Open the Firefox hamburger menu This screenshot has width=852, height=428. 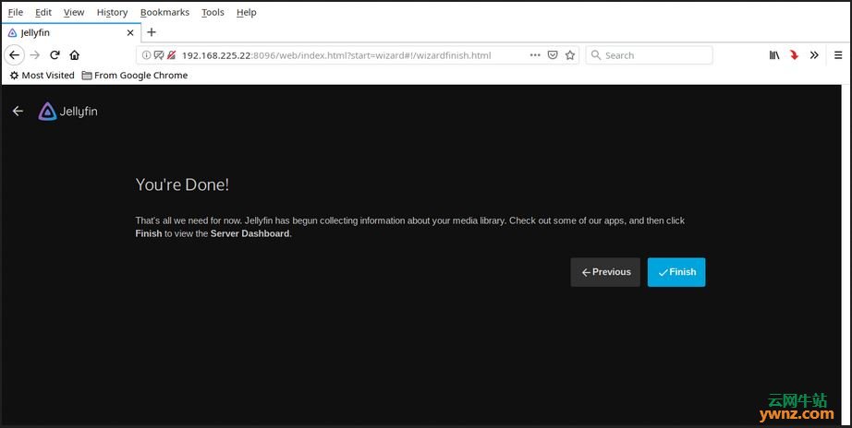[838, 54]
